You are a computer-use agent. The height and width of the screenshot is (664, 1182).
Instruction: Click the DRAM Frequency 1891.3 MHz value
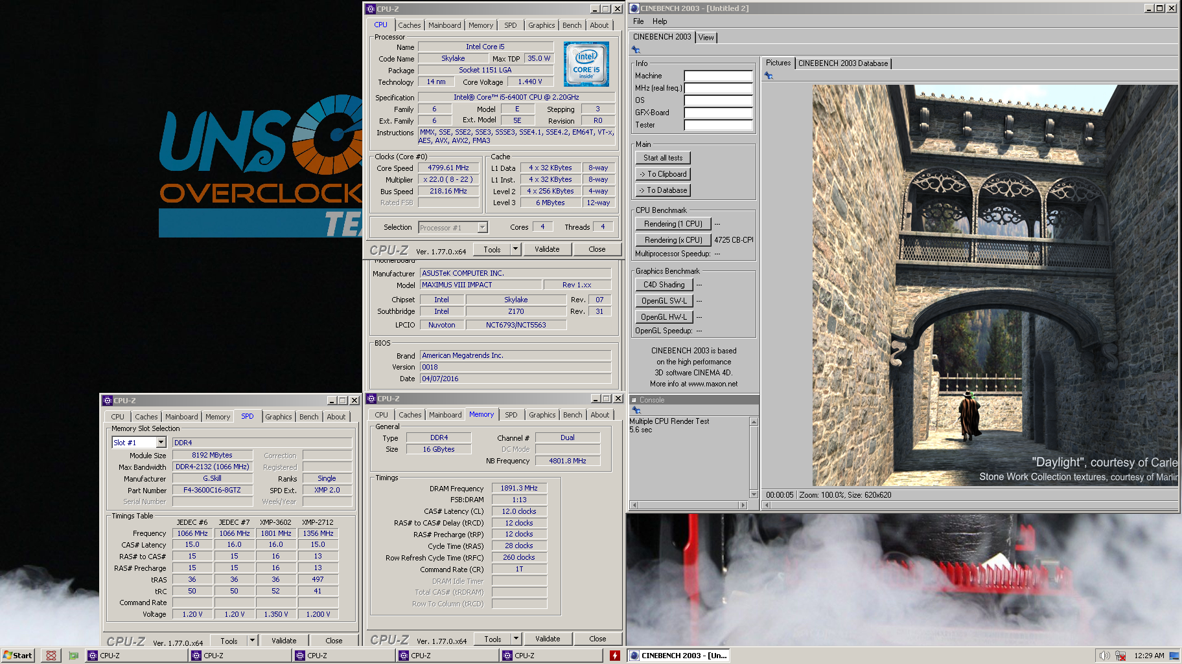[519, 488]
